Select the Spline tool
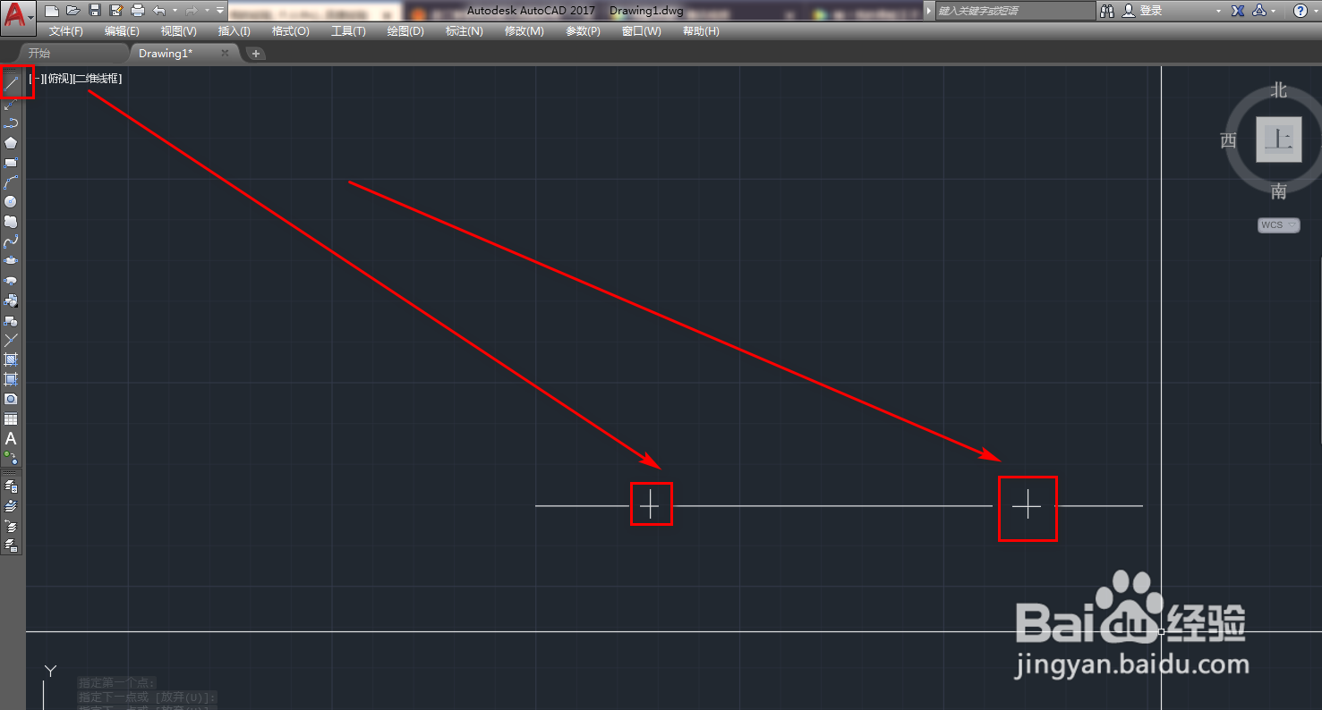1322x710 pixels. pos(12,241)
